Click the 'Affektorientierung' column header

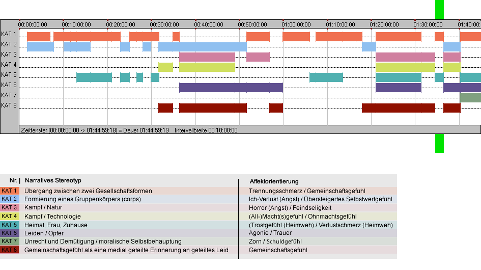(x=274, y=181)
